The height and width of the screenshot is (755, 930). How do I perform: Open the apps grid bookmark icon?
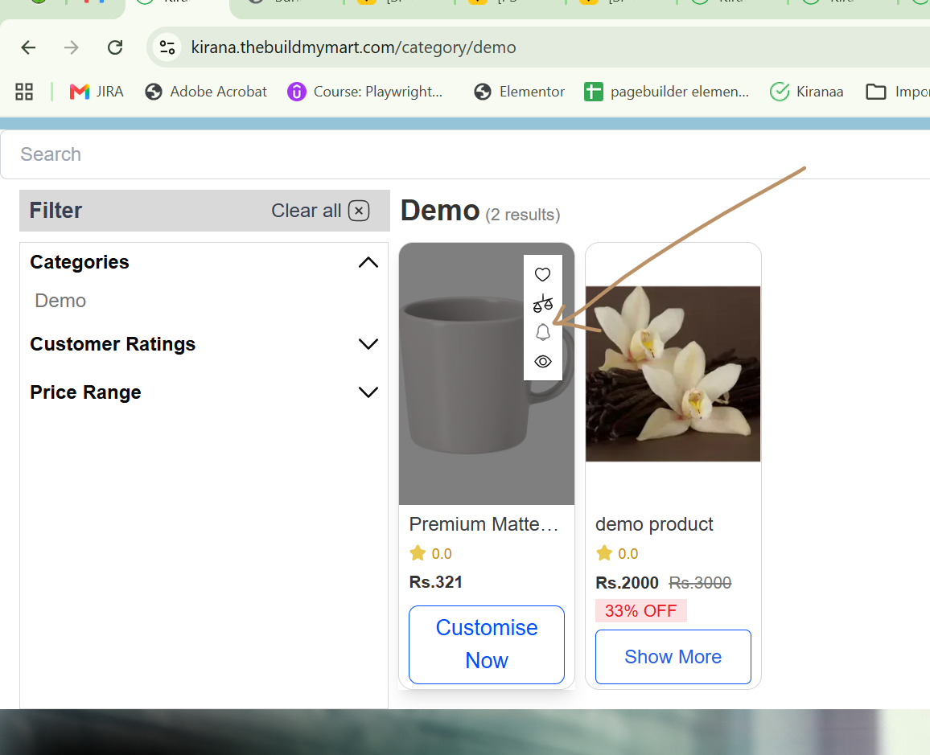(23, 92)
